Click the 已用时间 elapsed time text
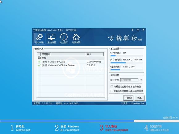Screen dimensions: 179x134 pyautogui.click(x=170, y=118)
